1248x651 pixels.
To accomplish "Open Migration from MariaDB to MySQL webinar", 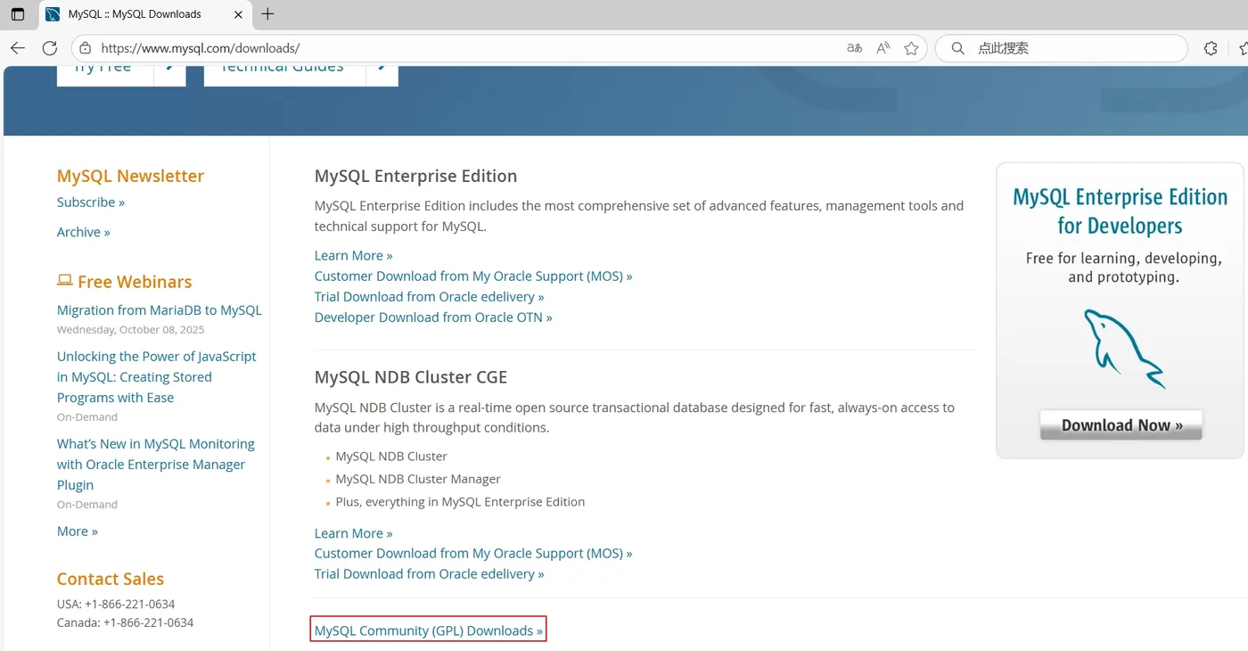I will (x=160, y=310).
